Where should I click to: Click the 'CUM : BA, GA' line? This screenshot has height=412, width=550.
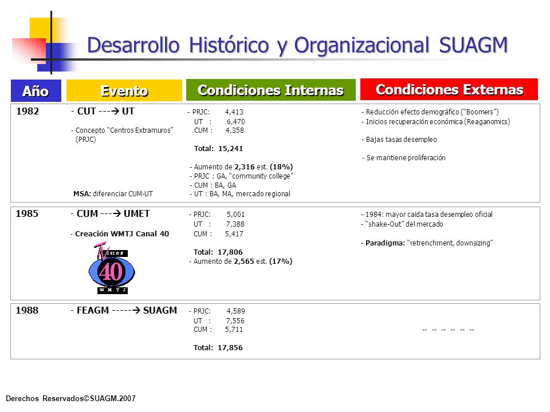click(213, 185)
